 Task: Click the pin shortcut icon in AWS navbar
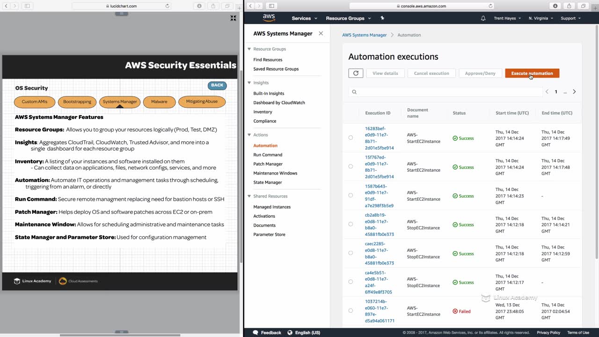point(382,18)
